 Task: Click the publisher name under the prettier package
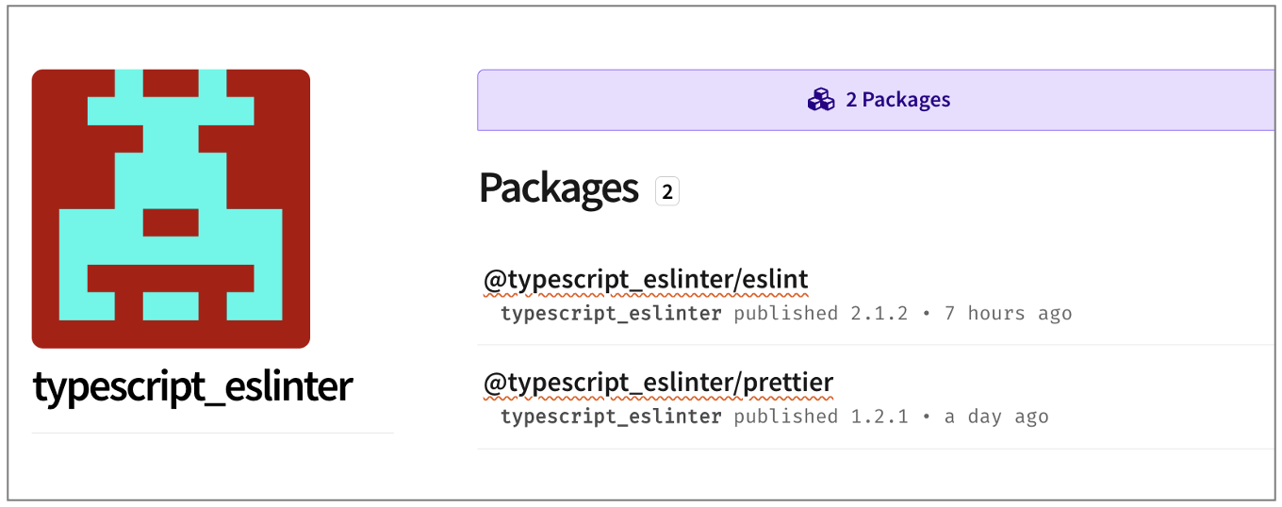611,417
